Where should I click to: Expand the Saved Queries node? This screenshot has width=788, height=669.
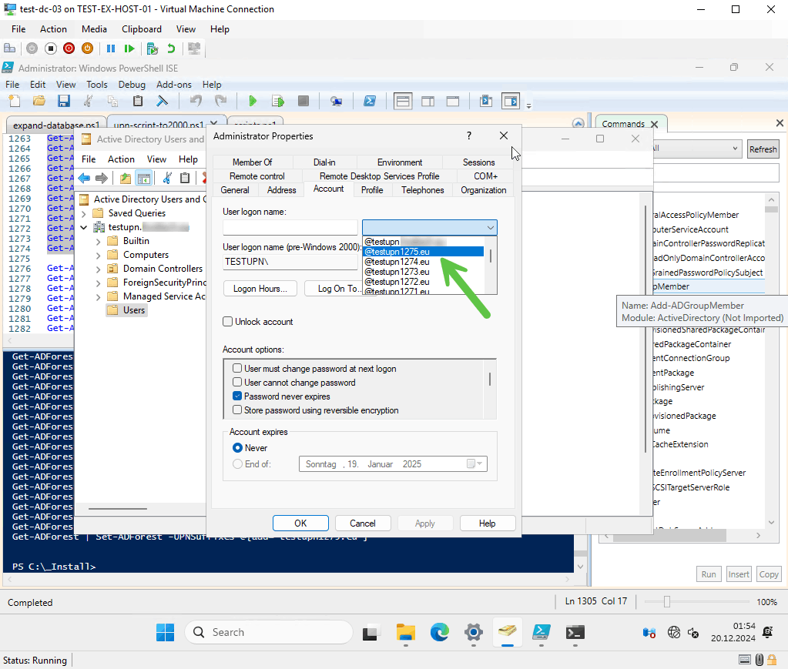(84, 213)
